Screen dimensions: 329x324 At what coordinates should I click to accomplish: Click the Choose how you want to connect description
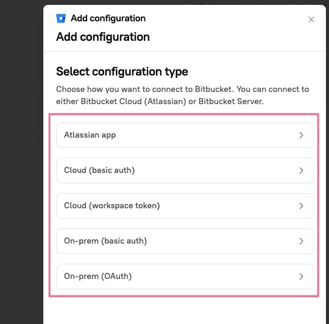coord(183,95)
